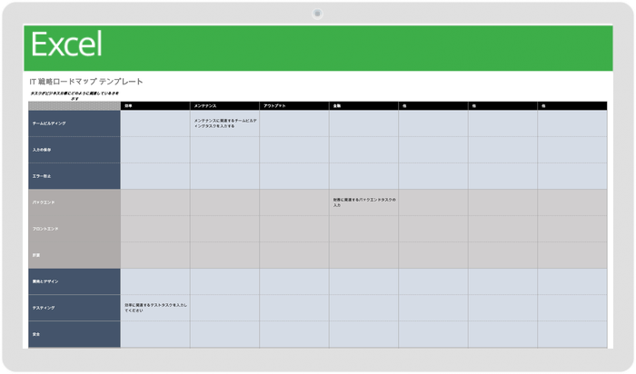Select the first column header after the row labels

[x=155, y=106]
